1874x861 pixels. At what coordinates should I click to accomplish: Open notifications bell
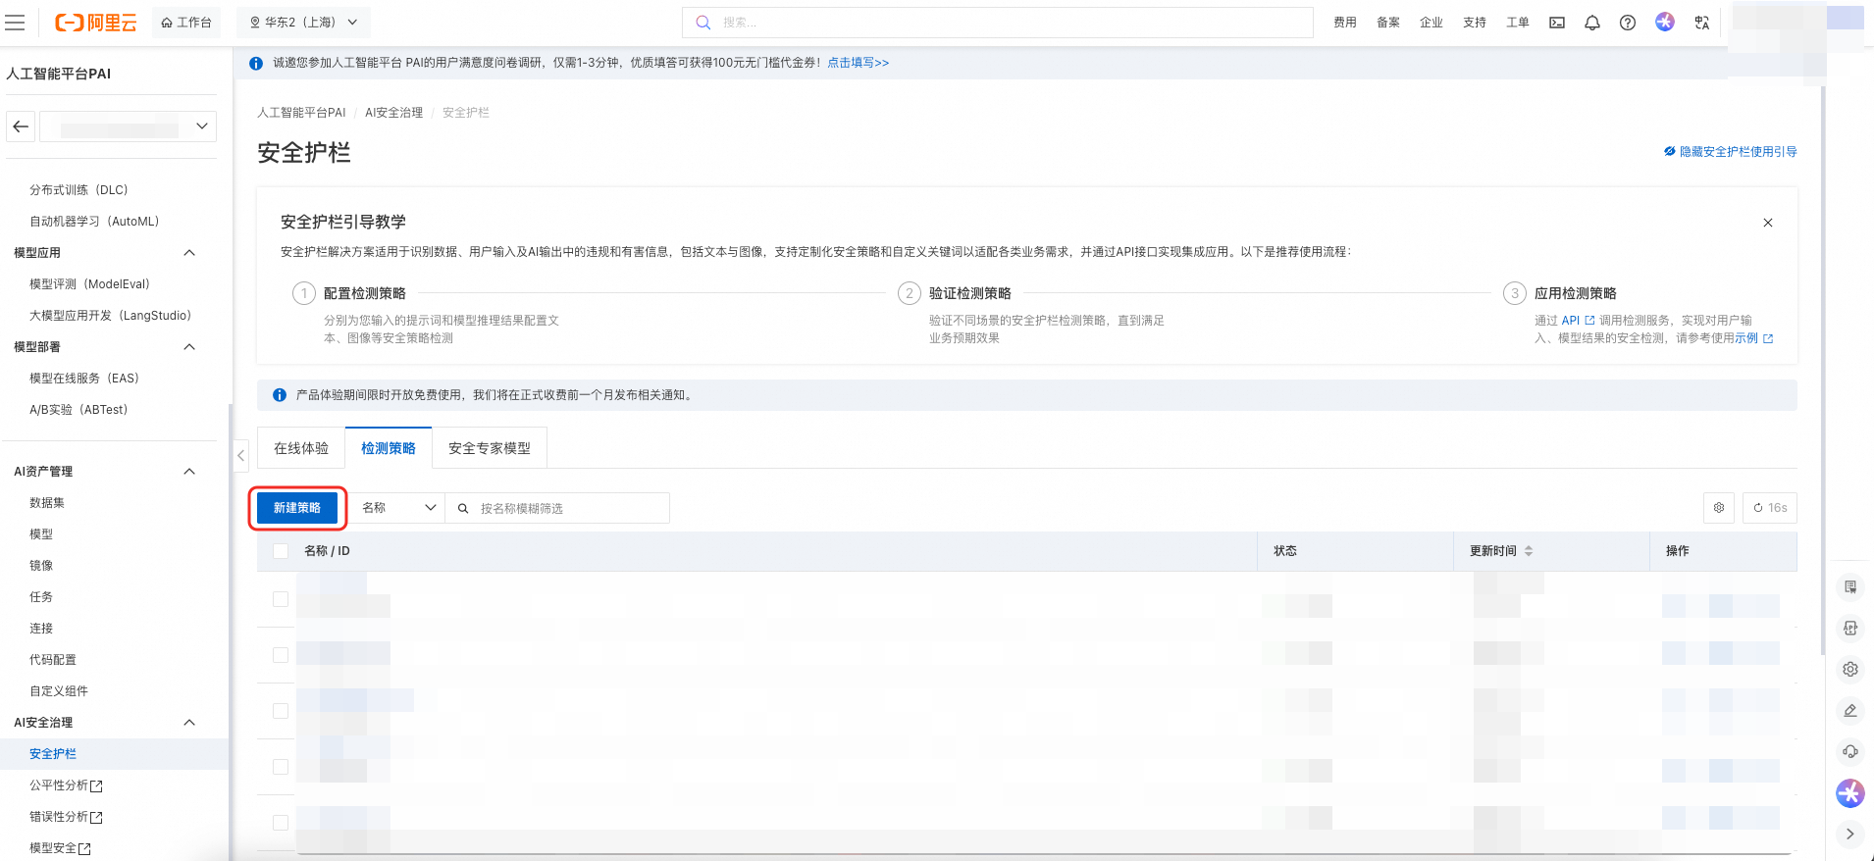click(x=1592, y=23)
